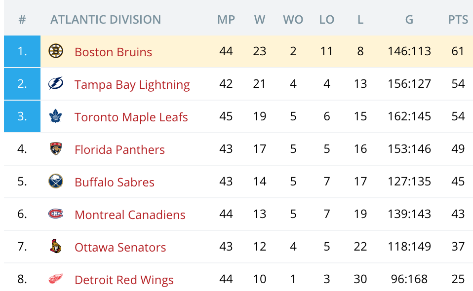This screenshot has height=291, width=473.
Task: Click the Florida Panthers logo icon
Action: 56,149
